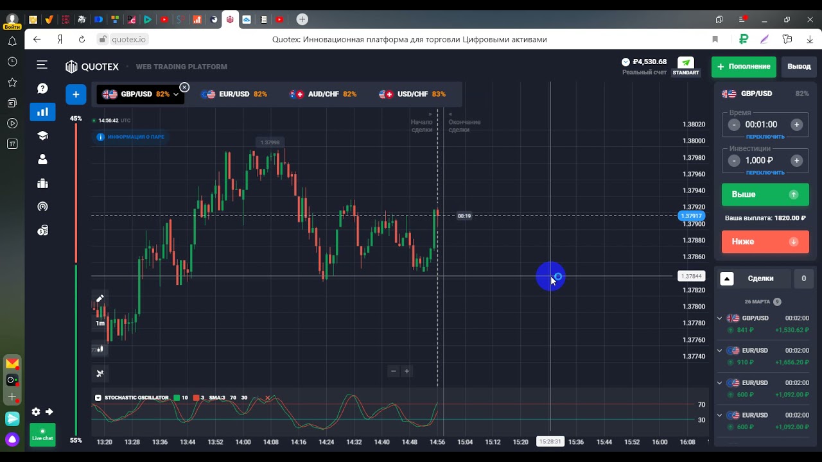
Task: Increase investment amount with plus button
Action: pyautogui.click(x=796, y=161)
